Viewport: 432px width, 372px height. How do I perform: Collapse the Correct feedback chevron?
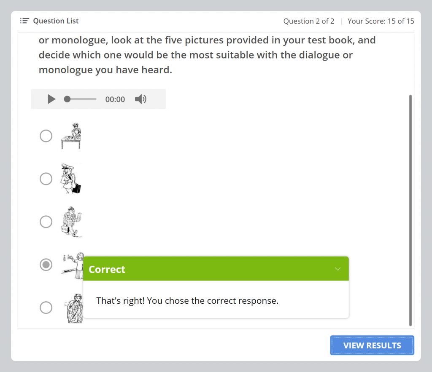click(337, 269)
